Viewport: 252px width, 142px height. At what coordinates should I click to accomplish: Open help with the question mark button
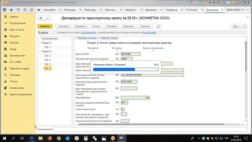[x=245, y=26]
